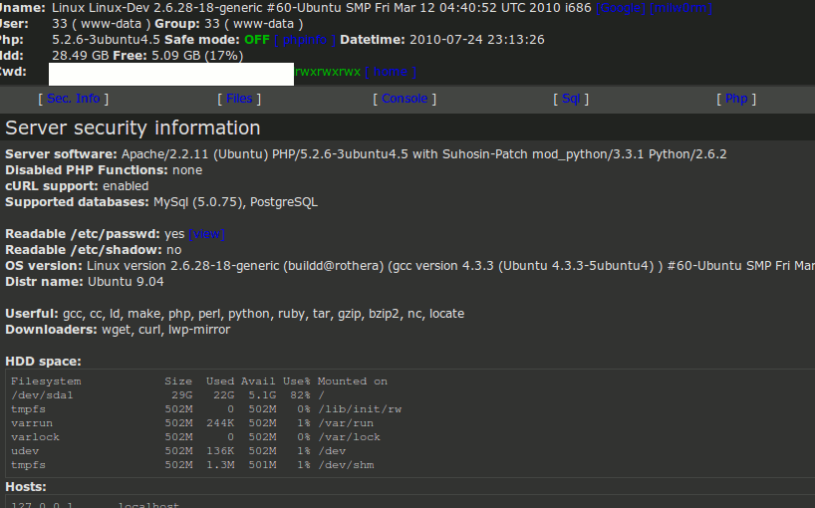The image size is (815, 508).
Task: Open the milw0rm link in header
Action: [680, 8]
